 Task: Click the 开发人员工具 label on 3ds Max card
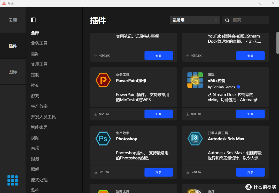[x=218, y=133]
